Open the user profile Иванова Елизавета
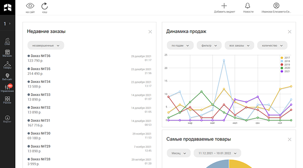The image size is (303, 168). (x=276, y=8)
